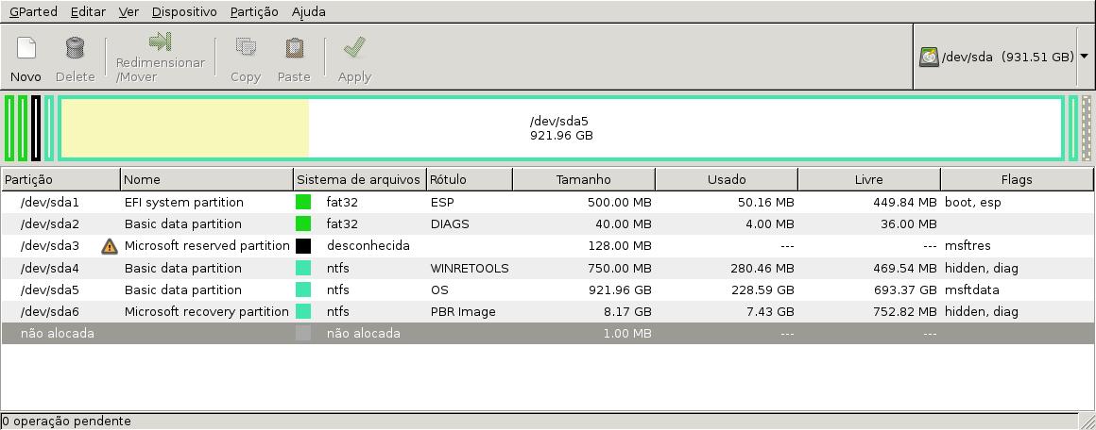The image size is (1096, 430).
Task: Click the warning icon beside /dev/sda3
Action: tap(110, 246)
